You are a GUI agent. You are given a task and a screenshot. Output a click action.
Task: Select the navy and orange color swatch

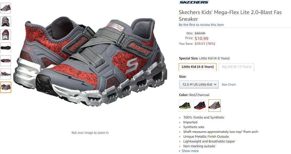tap(200, 106)
